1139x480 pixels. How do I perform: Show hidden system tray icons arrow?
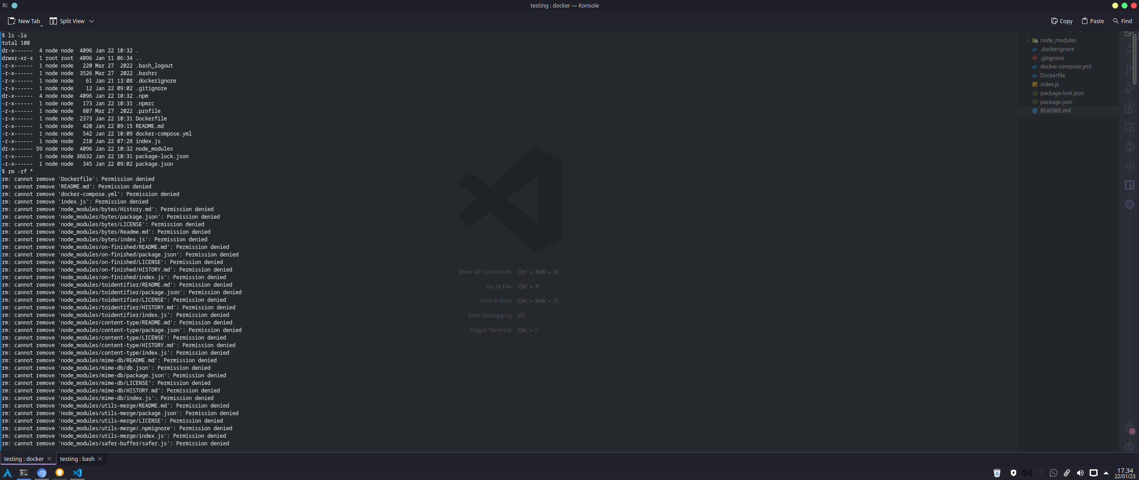1106,473
